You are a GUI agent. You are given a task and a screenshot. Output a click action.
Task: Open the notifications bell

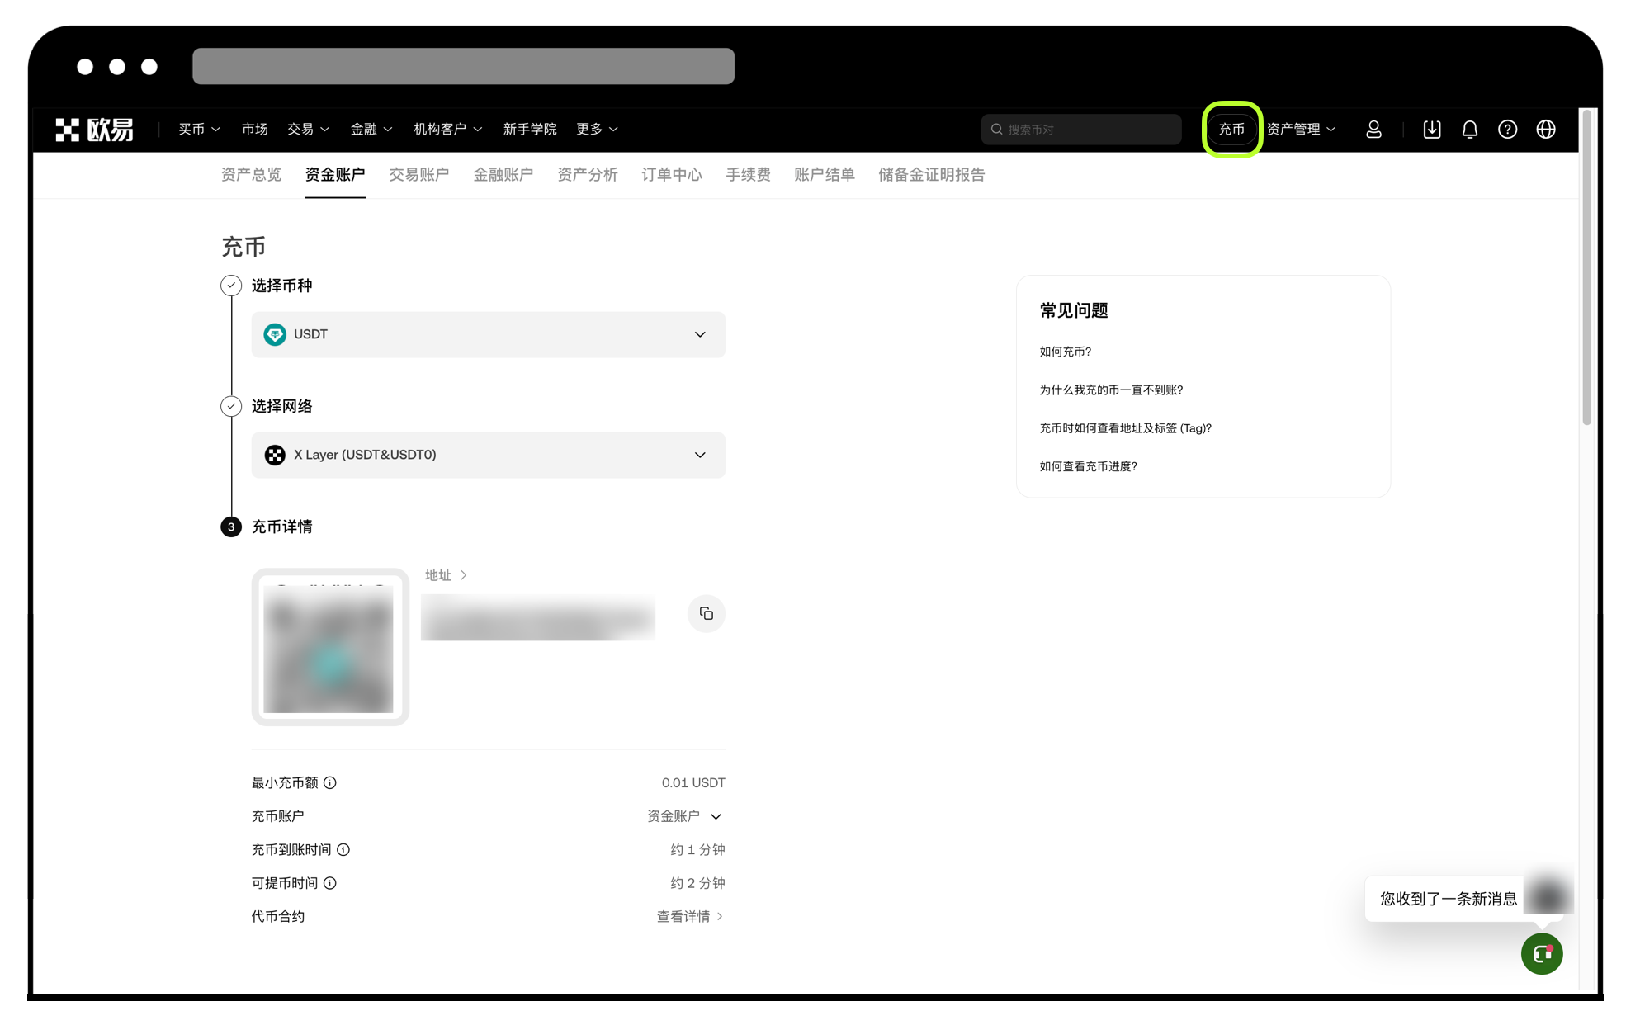[x=1469, y=129]
